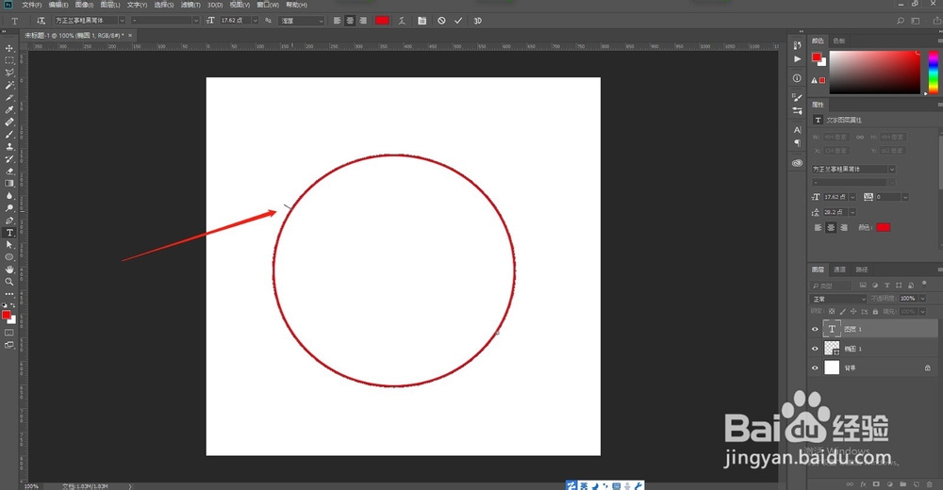Switch to the 通道 channels tab
Screen dimensions: 943x490
[x=839, y=269]
